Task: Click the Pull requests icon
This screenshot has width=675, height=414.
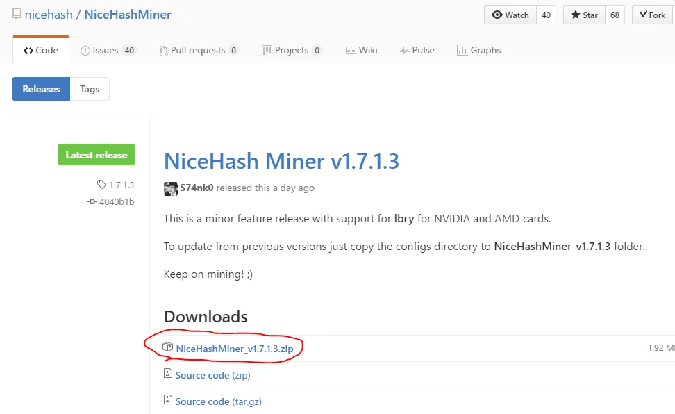Action: coord(164,51)
